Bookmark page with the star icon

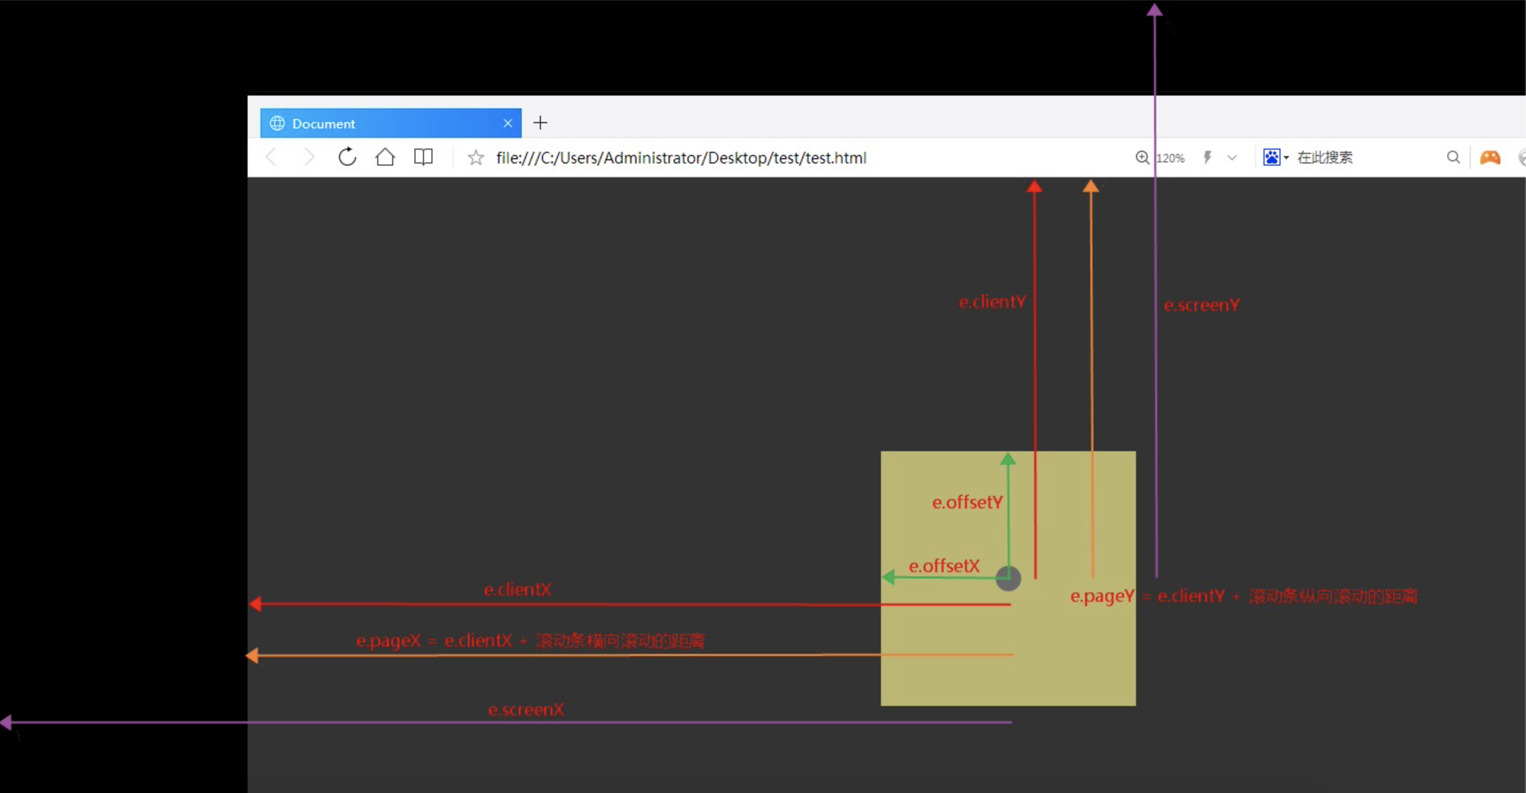tap(476, 158)
